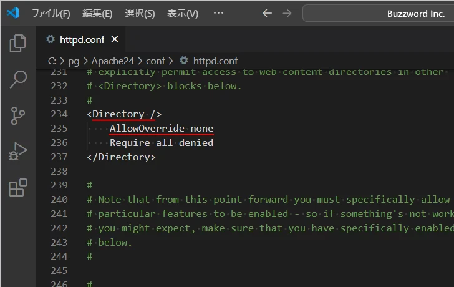454x287 pixels.
Task: Click the VS Code logo icon
Action: [x=14, y=13]
